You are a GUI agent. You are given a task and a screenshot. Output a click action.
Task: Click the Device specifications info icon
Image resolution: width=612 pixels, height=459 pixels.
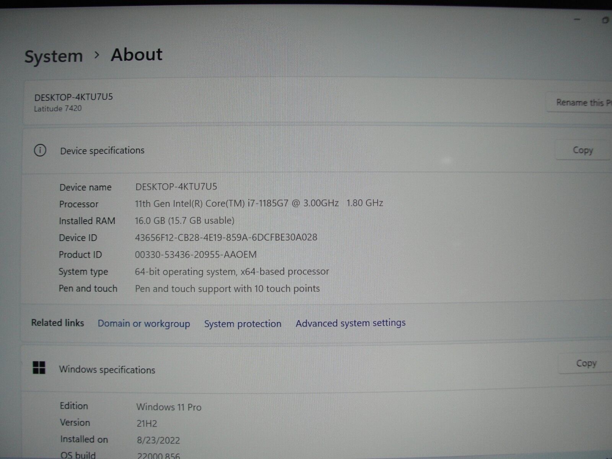(x=40, y=150)
